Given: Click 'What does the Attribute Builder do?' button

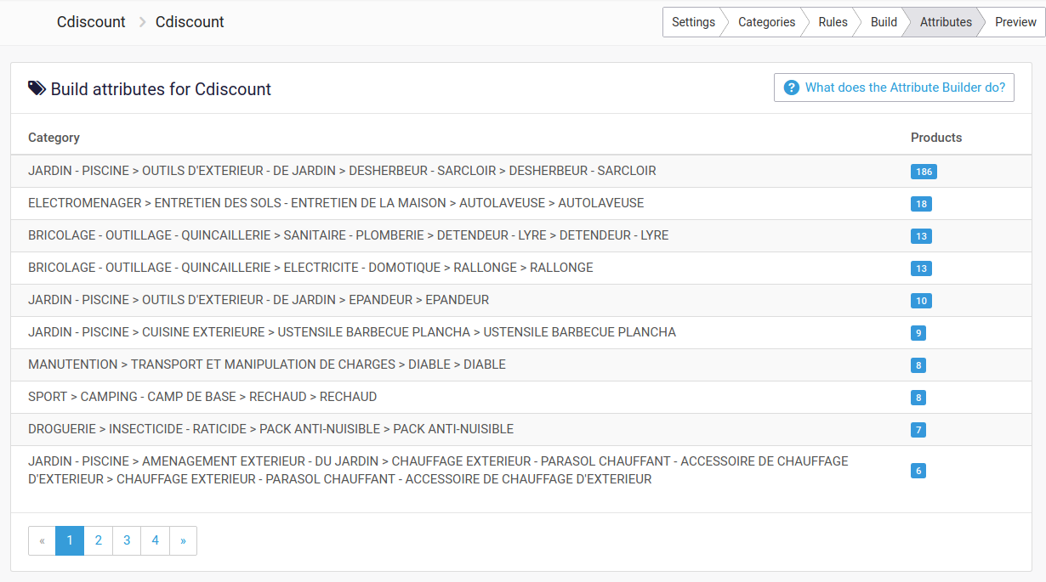Looking at the screenshot, I should tap(894, 88).
